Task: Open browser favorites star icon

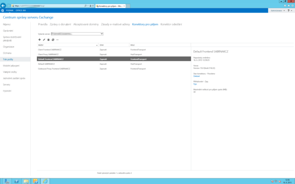Action: 289,6
